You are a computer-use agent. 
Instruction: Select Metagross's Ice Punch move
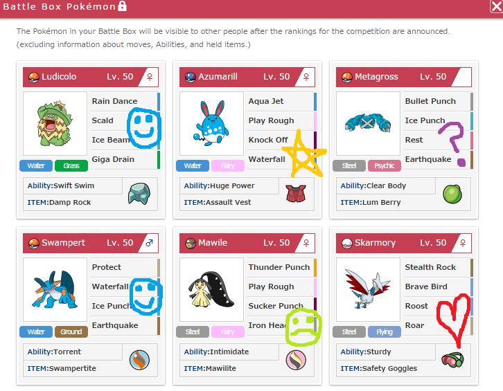click(438, 120)
